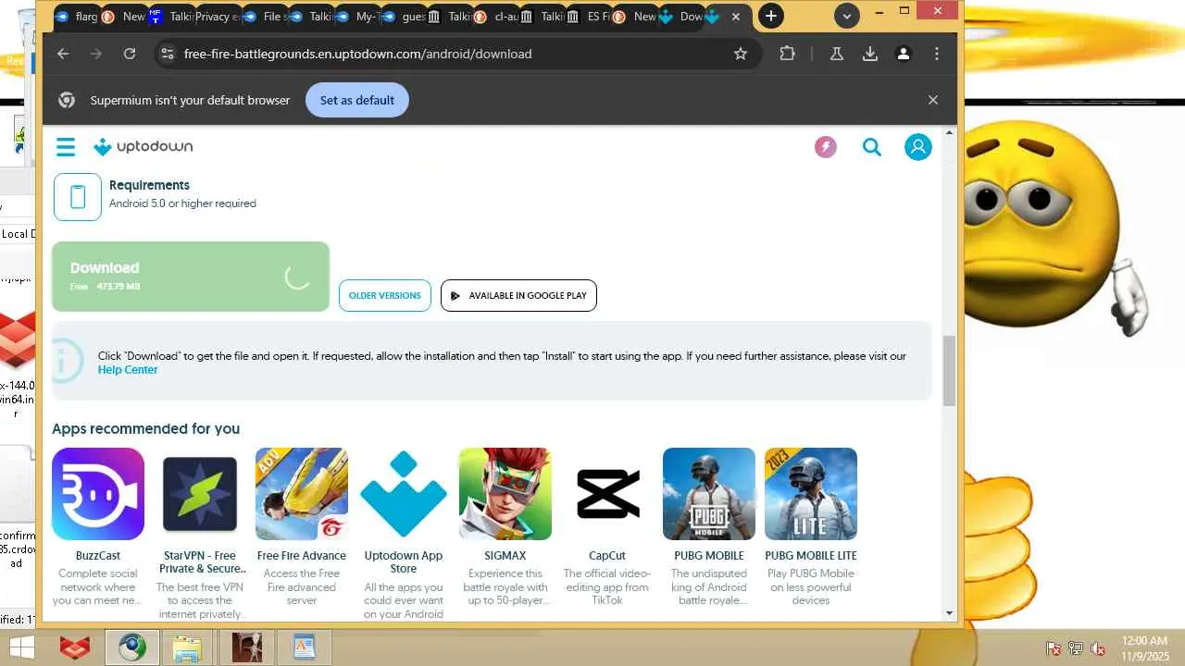Open the Chrome Labs flask icon
Screen dimensions: 1185x666
coord(837,54)
